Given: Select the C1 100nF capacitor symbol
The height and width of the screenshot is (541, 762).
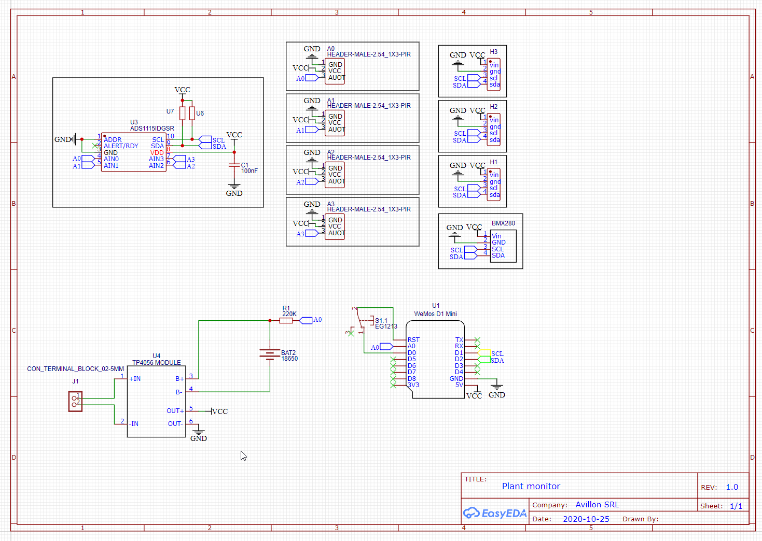Looking at the screenshot, I should [234, 165].
